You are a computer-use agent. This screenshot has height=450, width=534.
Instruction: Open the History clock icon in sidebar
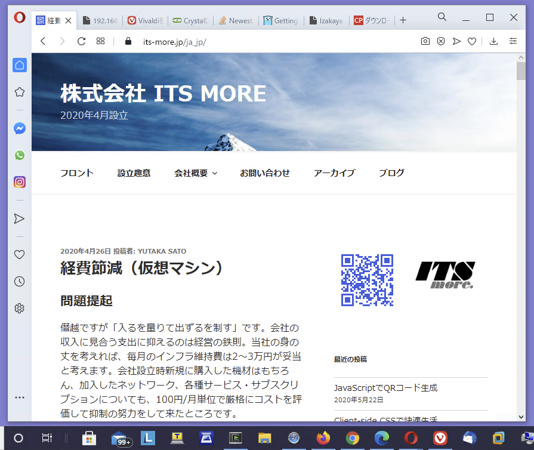20,282
